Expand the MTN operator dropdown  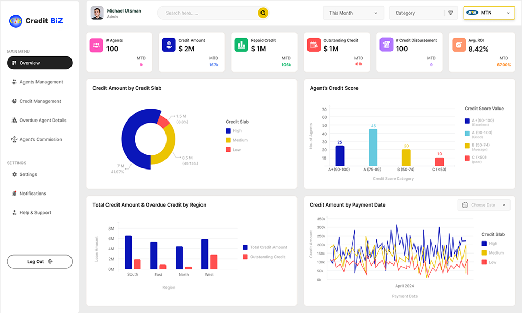point(489,13)
